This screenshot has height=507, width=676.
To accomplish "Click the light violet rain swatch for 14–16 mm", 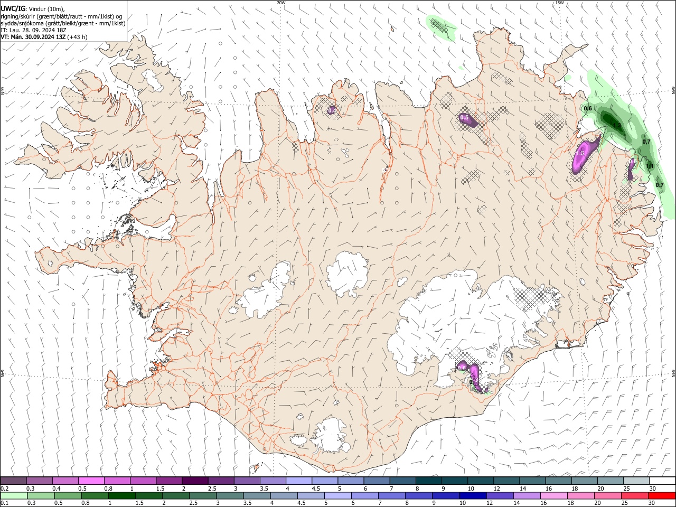I will pos(527,495).
